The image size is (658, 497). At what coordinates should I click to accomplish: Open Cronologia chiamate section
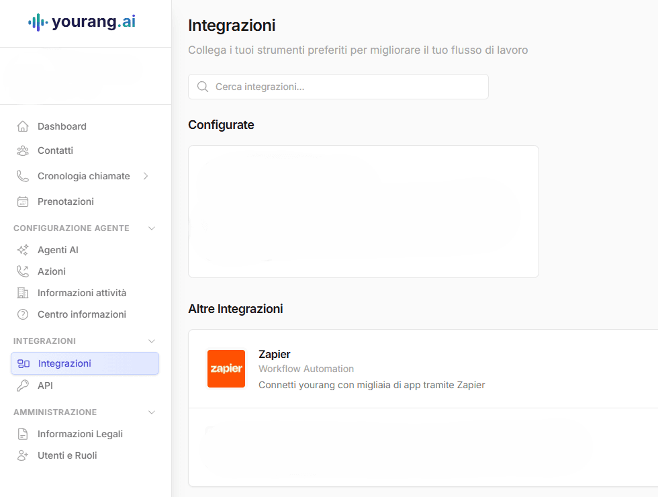(85, 176)
